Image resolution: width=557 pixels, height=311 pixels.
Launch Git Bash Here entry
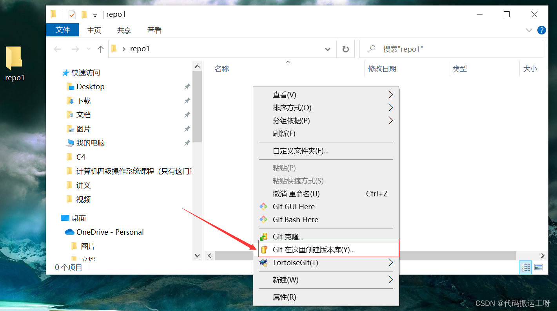[x=326, y=219]
